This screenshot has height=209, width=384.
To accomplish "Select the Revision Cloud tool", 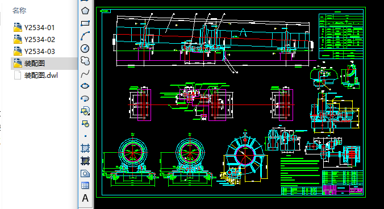I will pos(85,61).
